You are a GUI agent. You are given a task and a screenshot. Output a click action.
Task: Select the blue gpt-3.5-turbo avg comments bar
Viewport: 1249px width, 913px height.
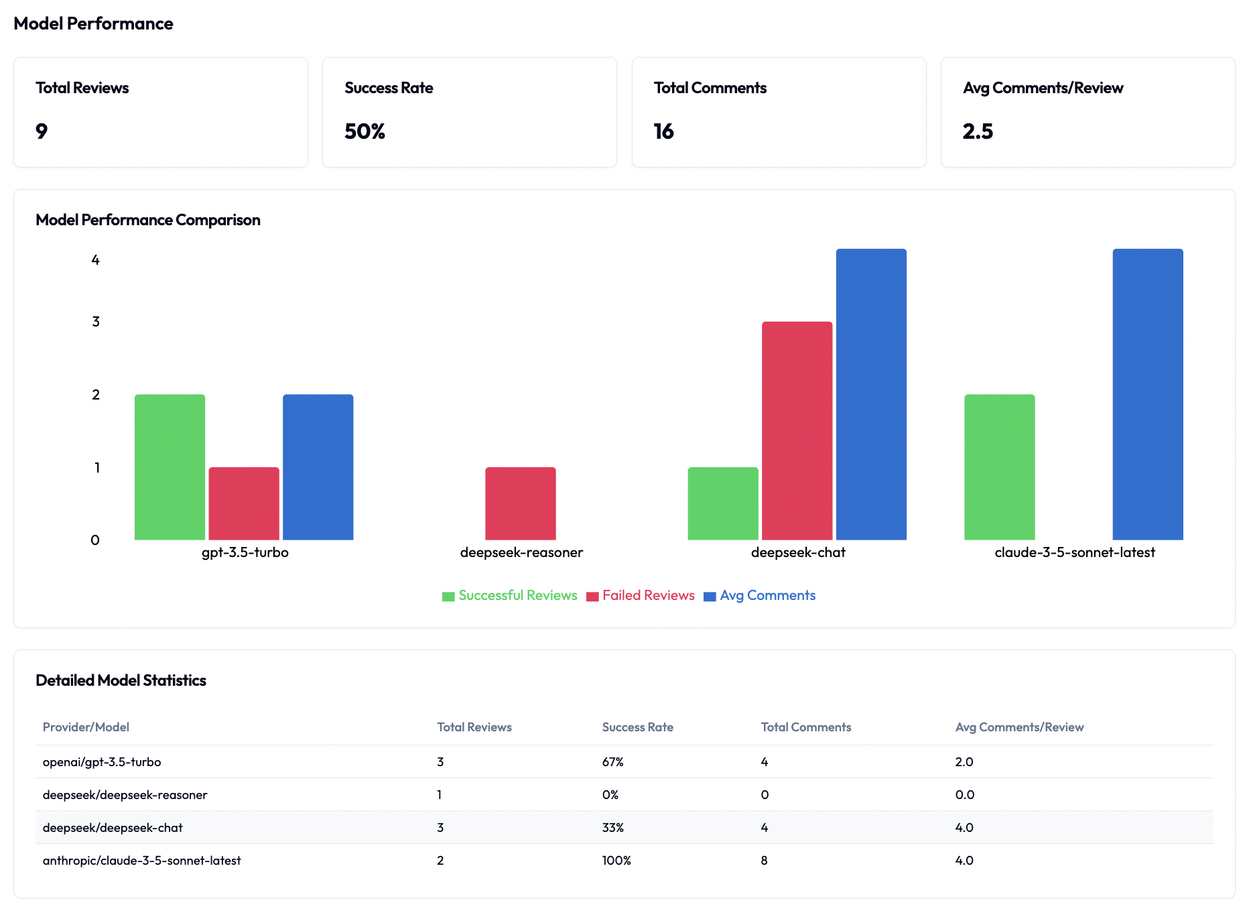click(x=318, y=467)
